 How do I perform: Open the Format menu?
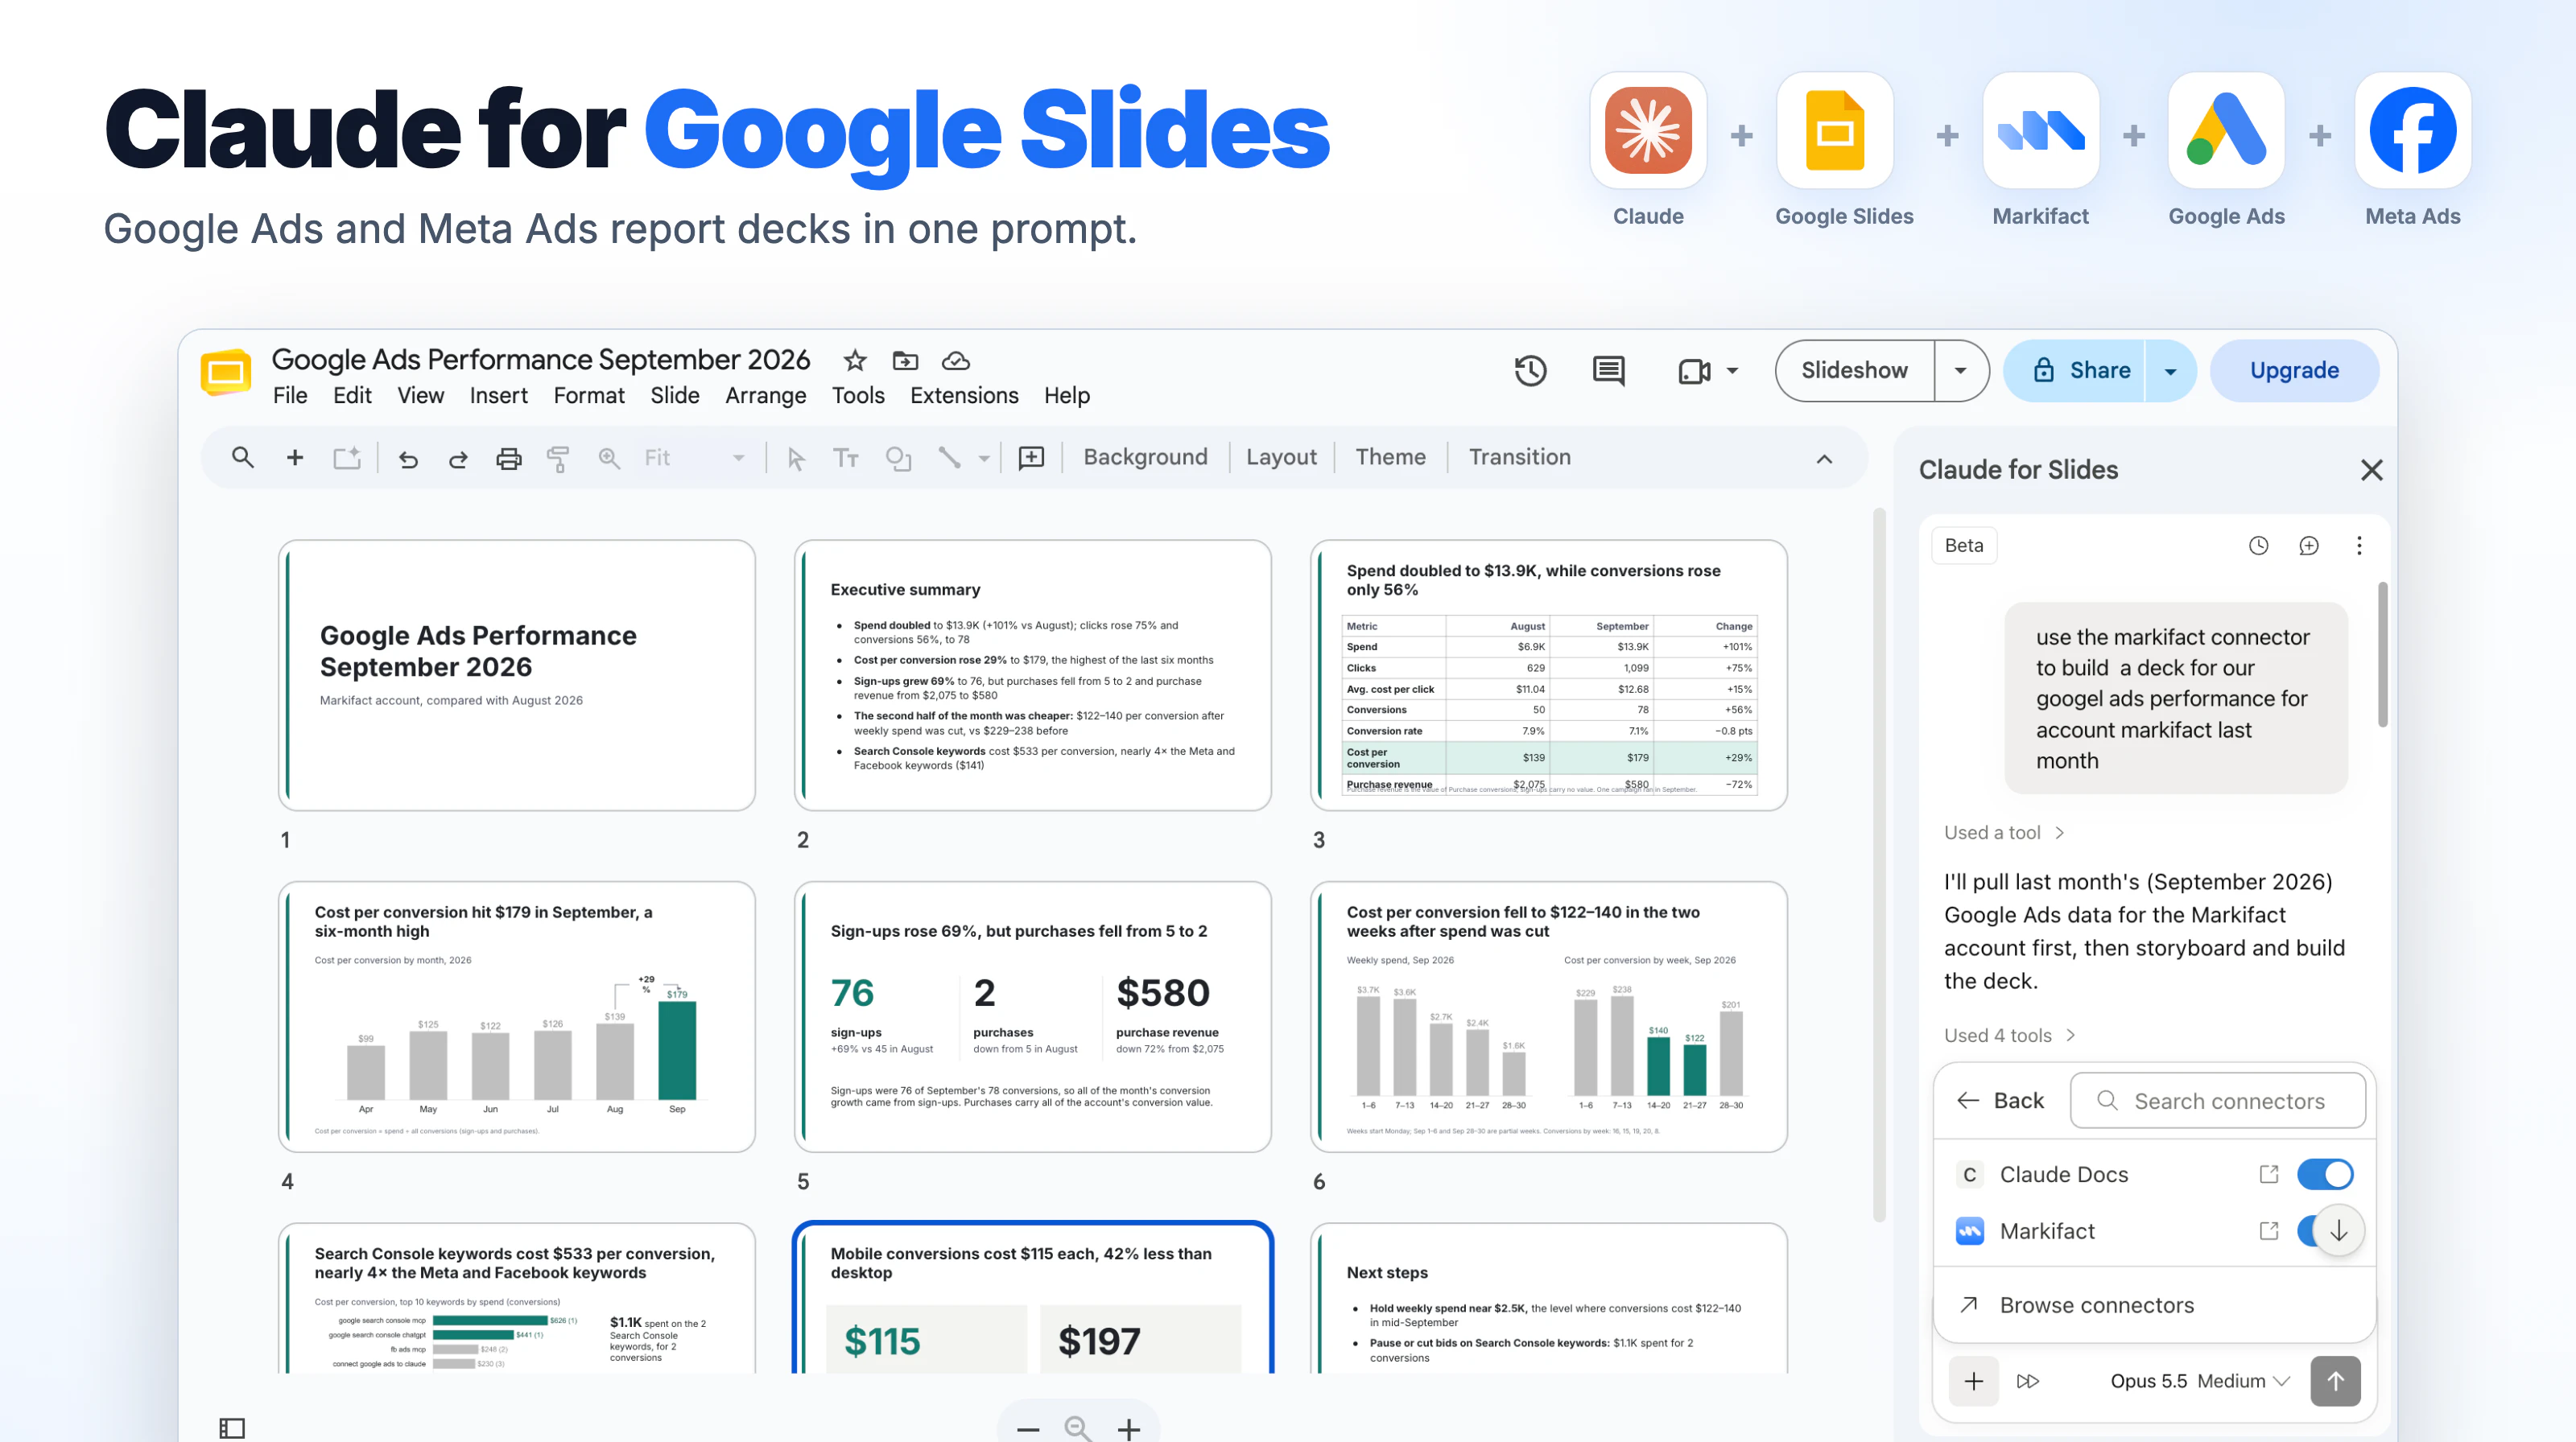click(589, 396)
